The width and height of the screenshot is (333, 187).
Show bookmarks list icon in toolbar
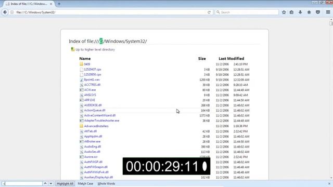(x=291, y=12)
